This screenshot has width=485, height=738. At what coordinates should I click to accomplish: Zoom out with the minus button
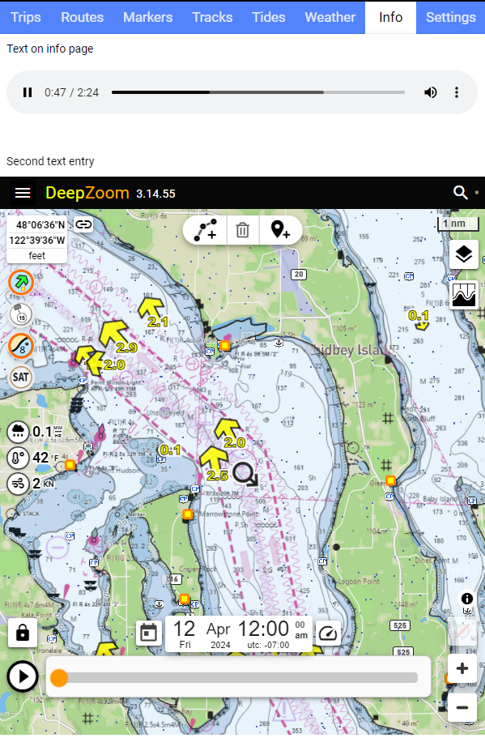coord(462,707)
